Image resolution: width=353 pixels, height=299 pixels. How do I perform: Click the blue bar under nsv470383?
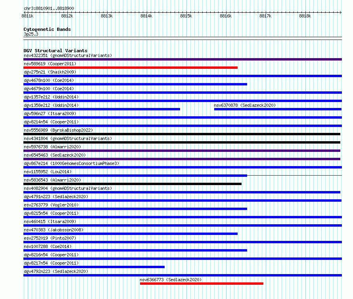[x=130, y=234]
